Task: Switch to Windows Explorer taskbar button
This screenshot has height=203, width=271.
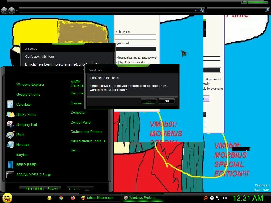Action: pyautogui.click(x=143, y=198)
